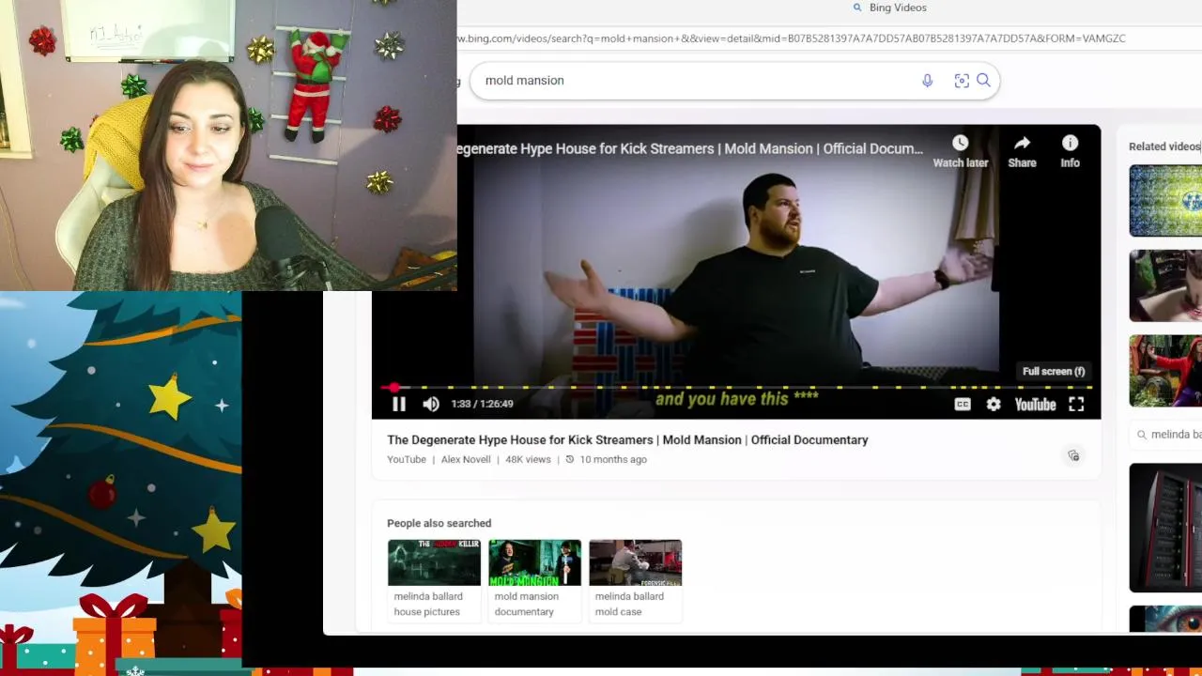Search by voice microphone icon
Screen dimensions: 1202x676
click(x=927, y=81)
